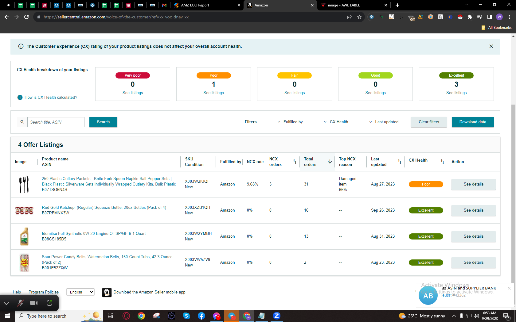Viewport: 516px width, 322px height.
Task: See details for Idemitsu engine oil
Action: [x=473, y=236]
